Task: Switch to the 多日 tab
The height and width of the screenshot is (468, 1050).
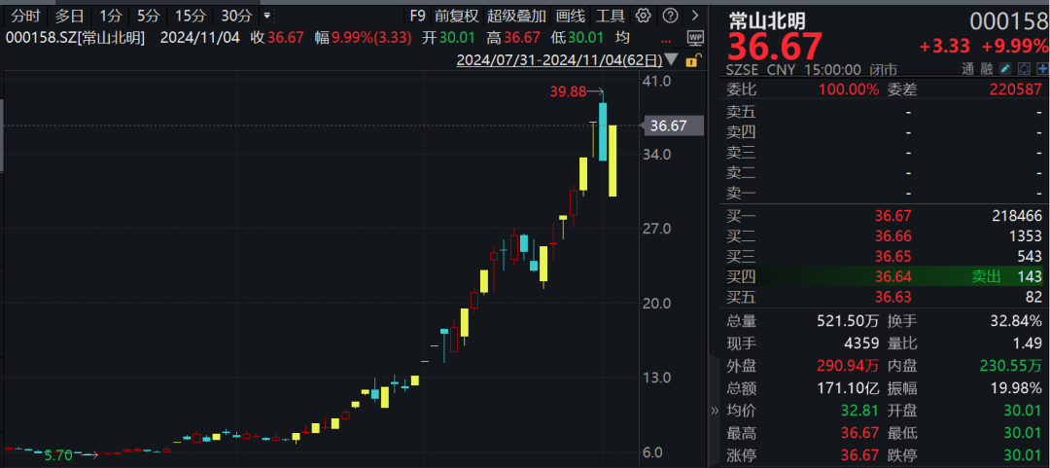Action: (x=70, y=16)
